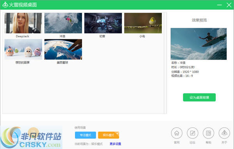Select the 初雪 video thumbnail
The image size is (234, 149).
[x=103, y=23]
